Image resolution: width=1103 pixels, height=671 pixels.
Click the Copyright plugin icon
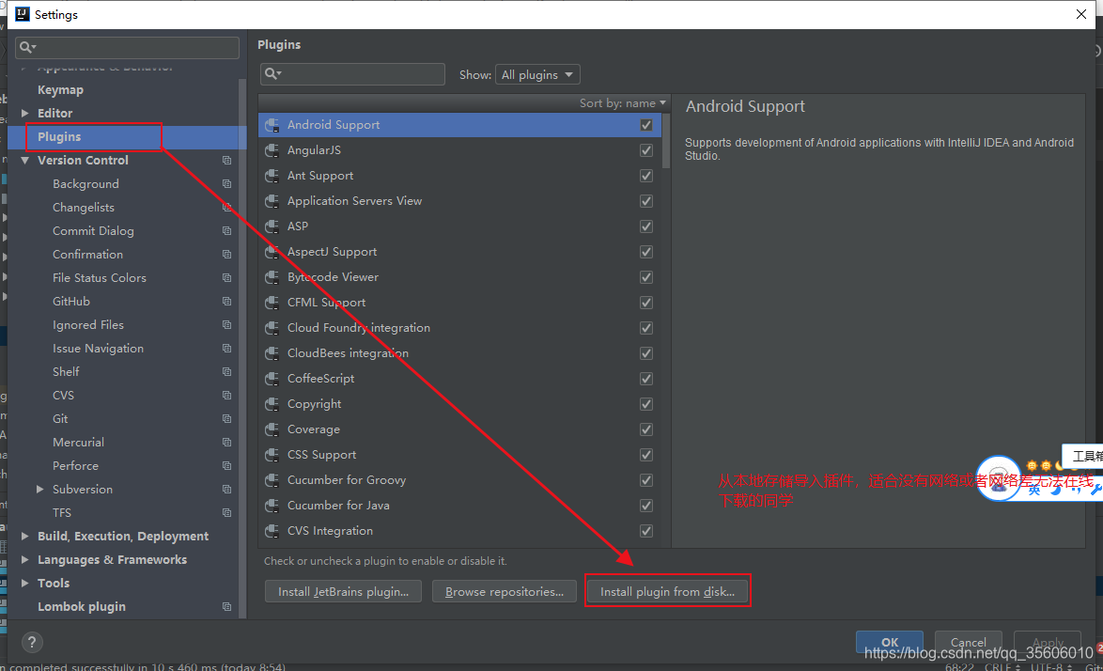pos(272,404)
